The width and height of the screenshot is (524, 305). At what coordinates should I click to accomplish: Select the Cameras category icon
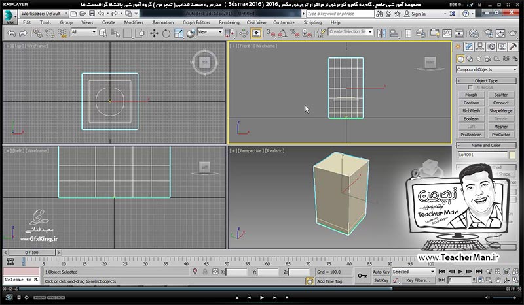tap(487, 59)
